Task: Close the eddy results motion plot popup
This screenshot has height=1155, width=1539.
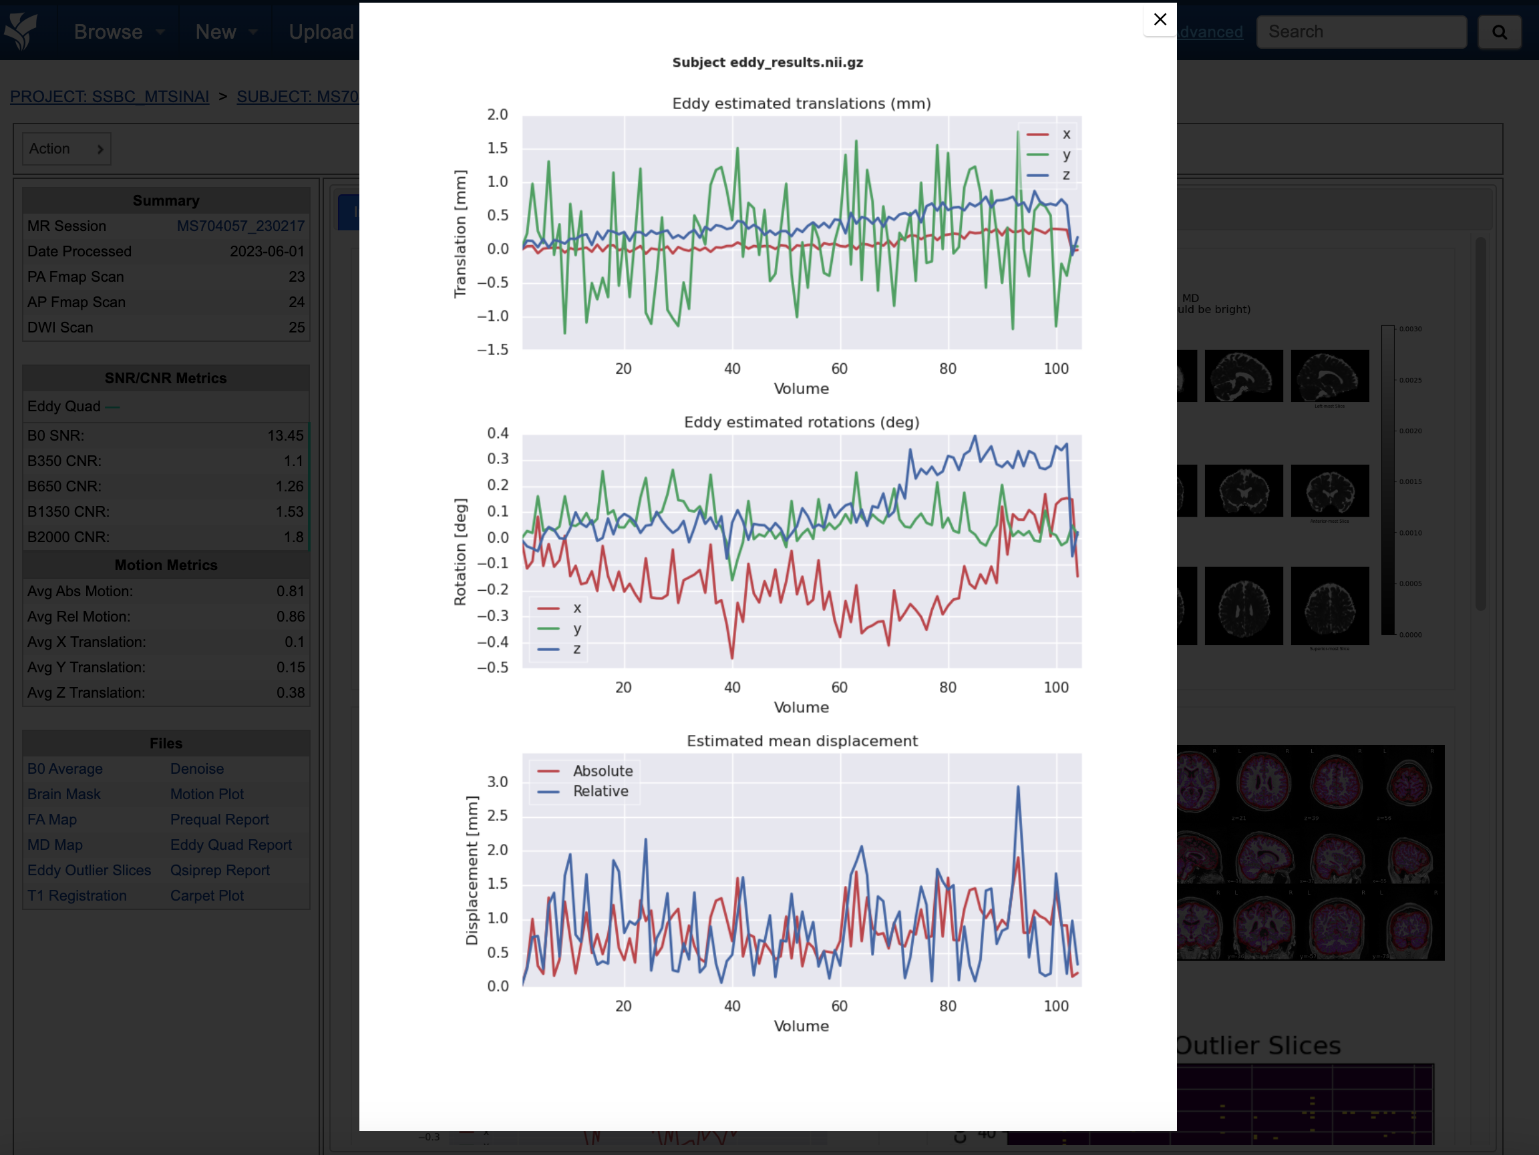Action: pyautogui.click(x=1160, y=19)
